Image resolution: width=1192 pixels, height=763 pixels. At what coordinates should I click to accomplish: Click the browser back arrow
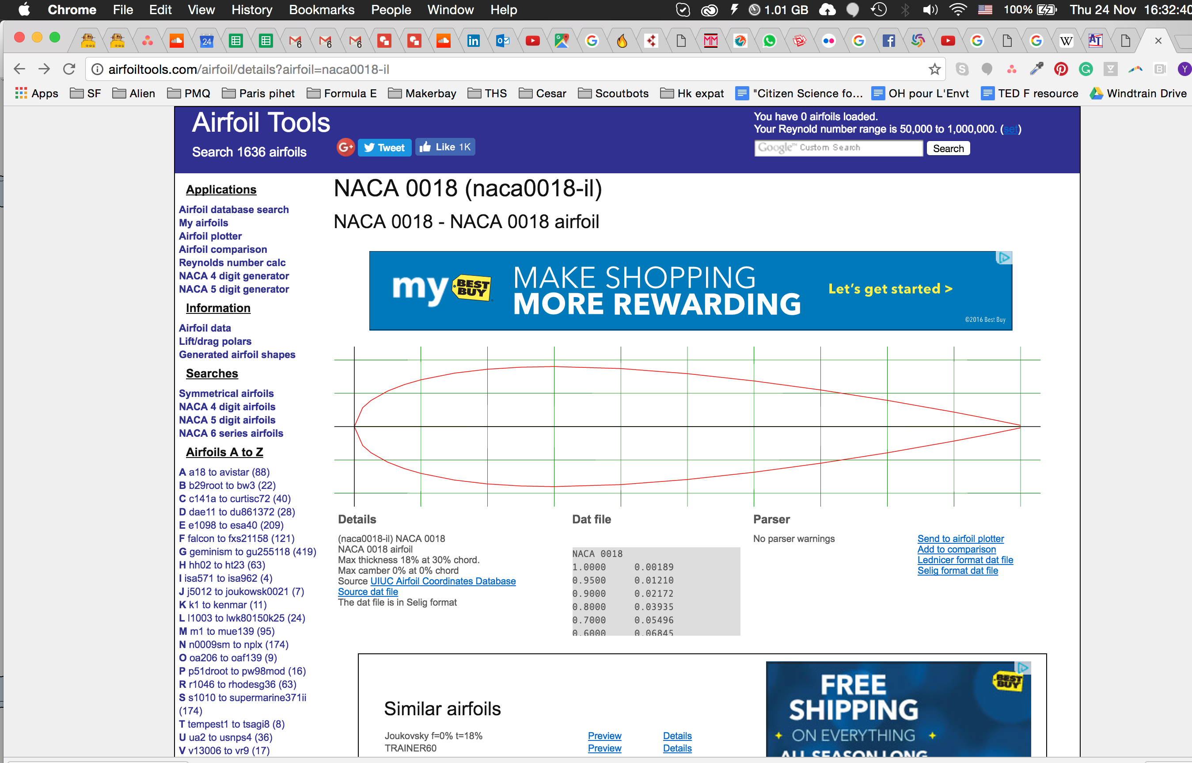pyautogui.click(x=19, y=69)
